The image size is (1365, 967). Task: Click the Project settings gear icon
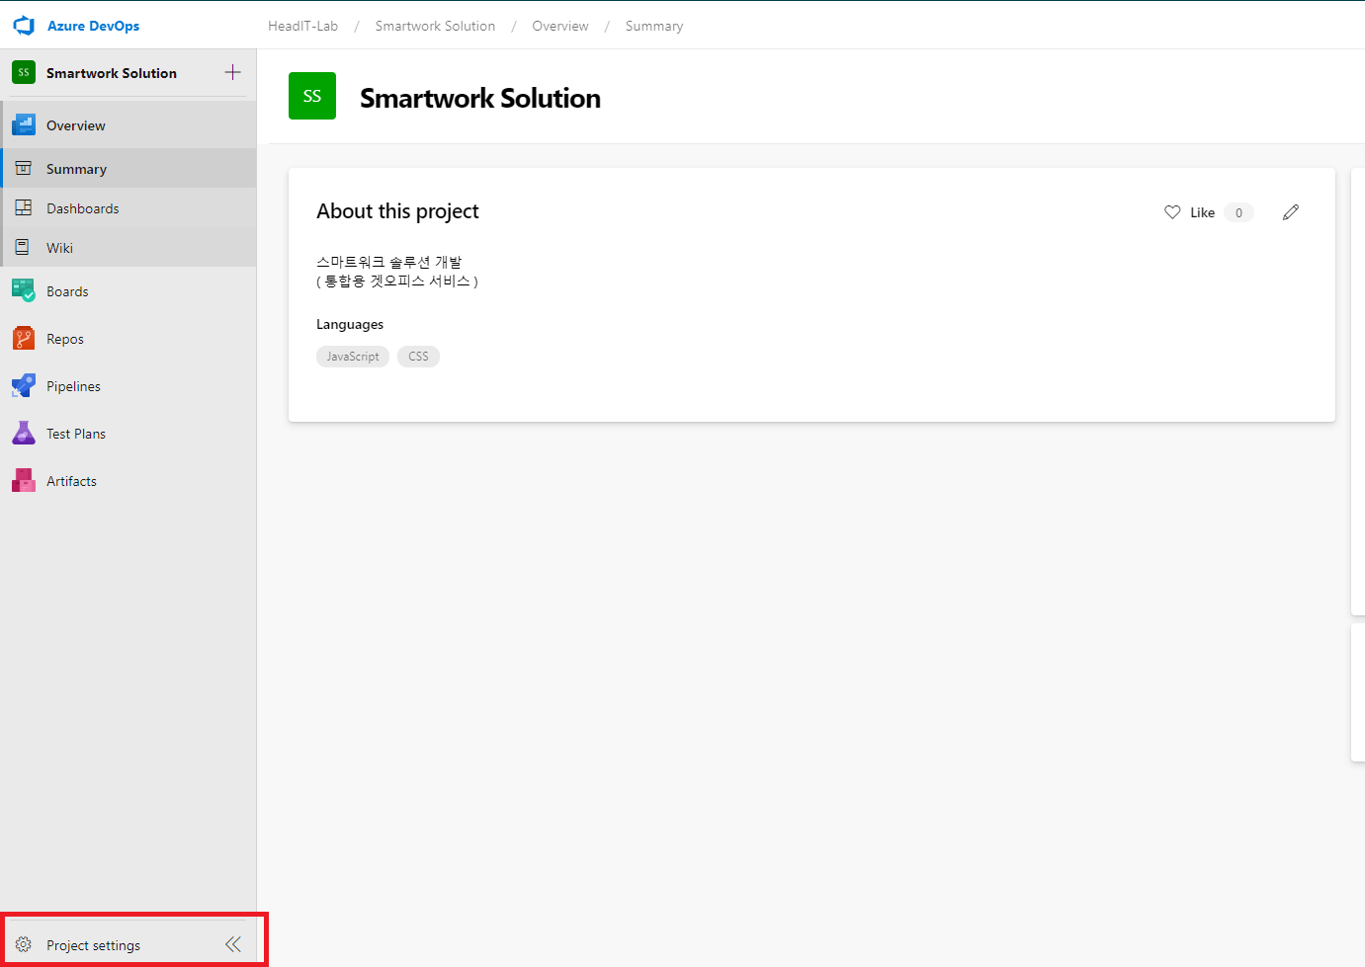24,945
